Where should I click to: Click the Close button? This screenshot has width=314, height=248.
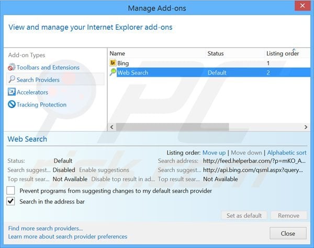pos(288,233)
